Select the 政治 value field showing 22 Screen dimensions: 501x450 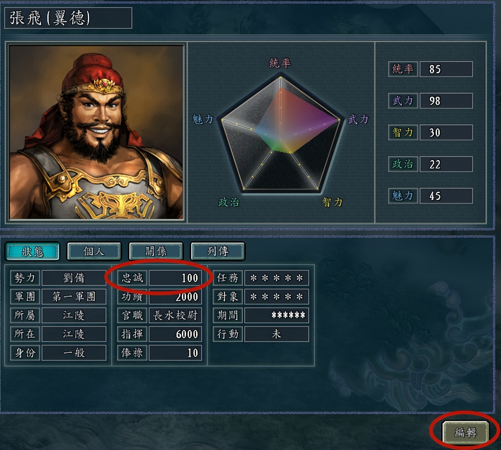pyautogui.click(x=446, y=164)
